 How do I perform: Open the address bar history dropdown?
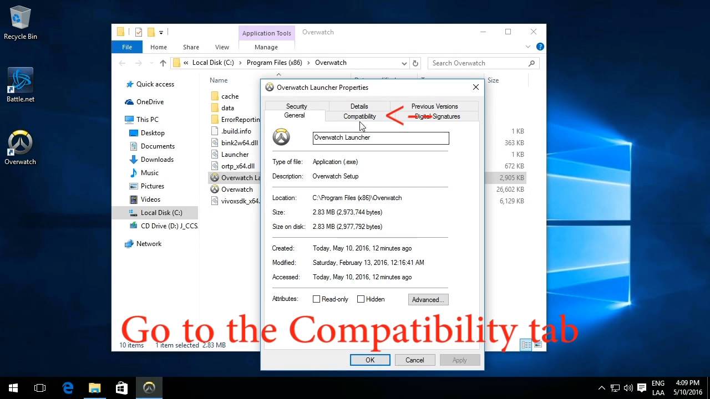coord(403,63)
